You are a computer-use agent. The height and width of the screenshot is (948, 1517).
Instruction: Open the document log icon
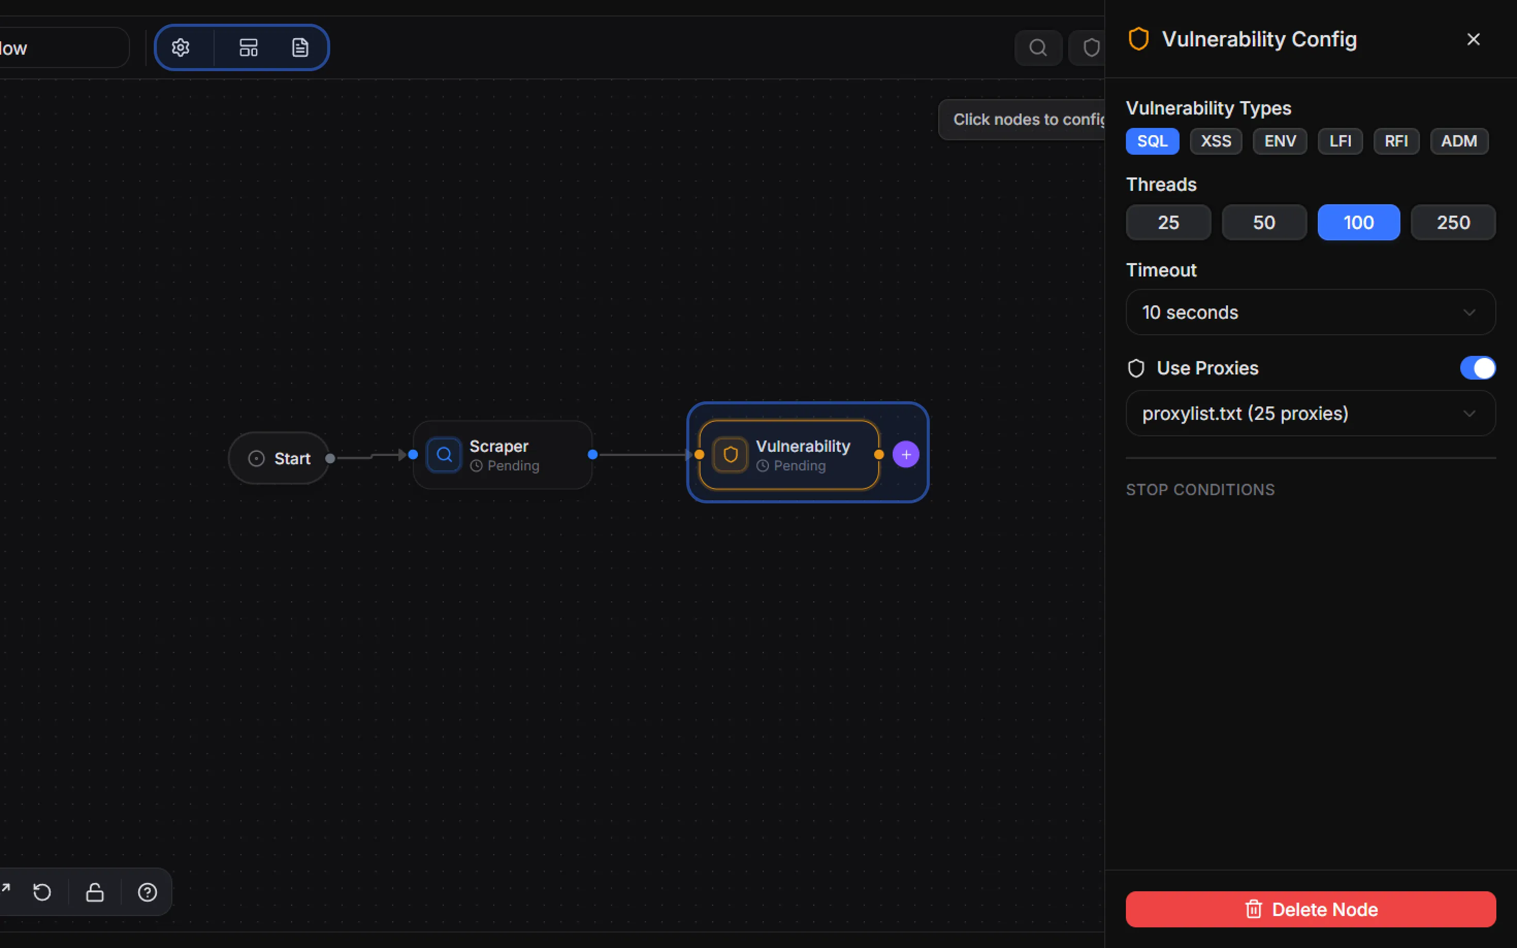click(x=300, y=47)
